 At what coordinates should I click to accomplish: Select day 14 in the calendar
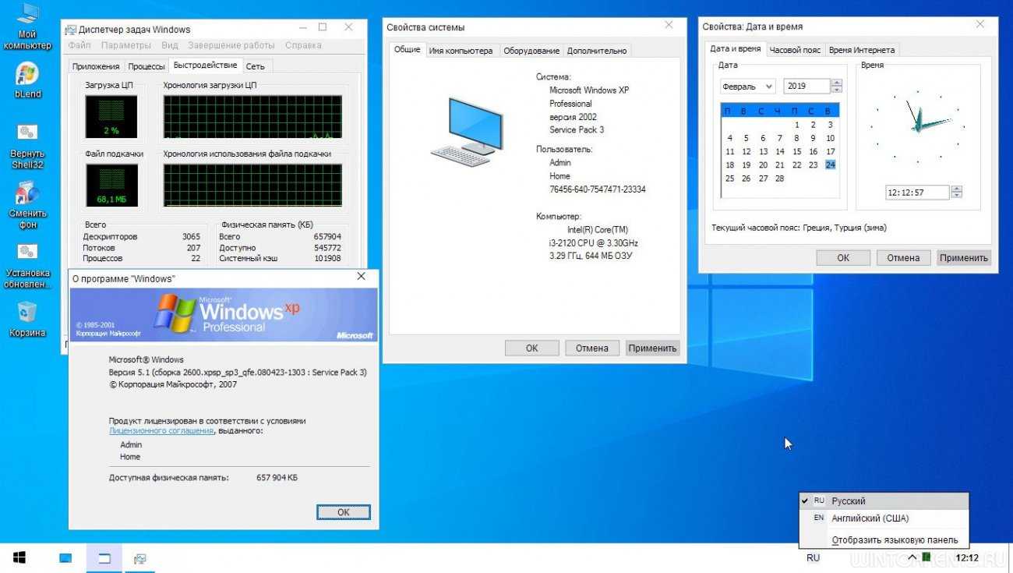tap(780, 151)
